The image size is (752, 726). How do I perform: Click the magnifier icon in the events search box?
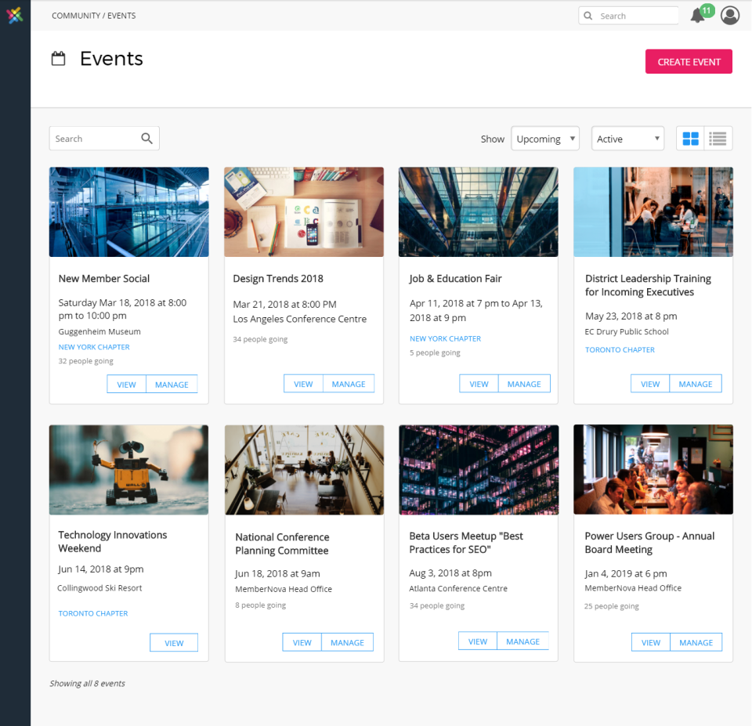click(146, 138)
